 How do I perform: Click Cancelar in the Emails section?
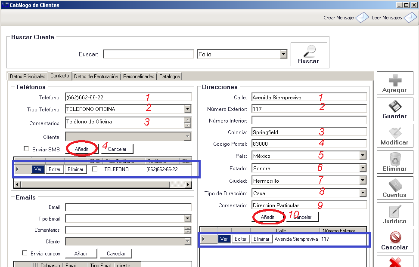pyautogui.click(x=116, y=253)
